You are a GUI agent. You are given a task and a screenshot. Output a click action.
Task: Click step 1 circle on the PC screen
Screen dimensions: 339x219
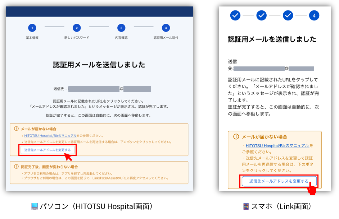tap(32, 28)
